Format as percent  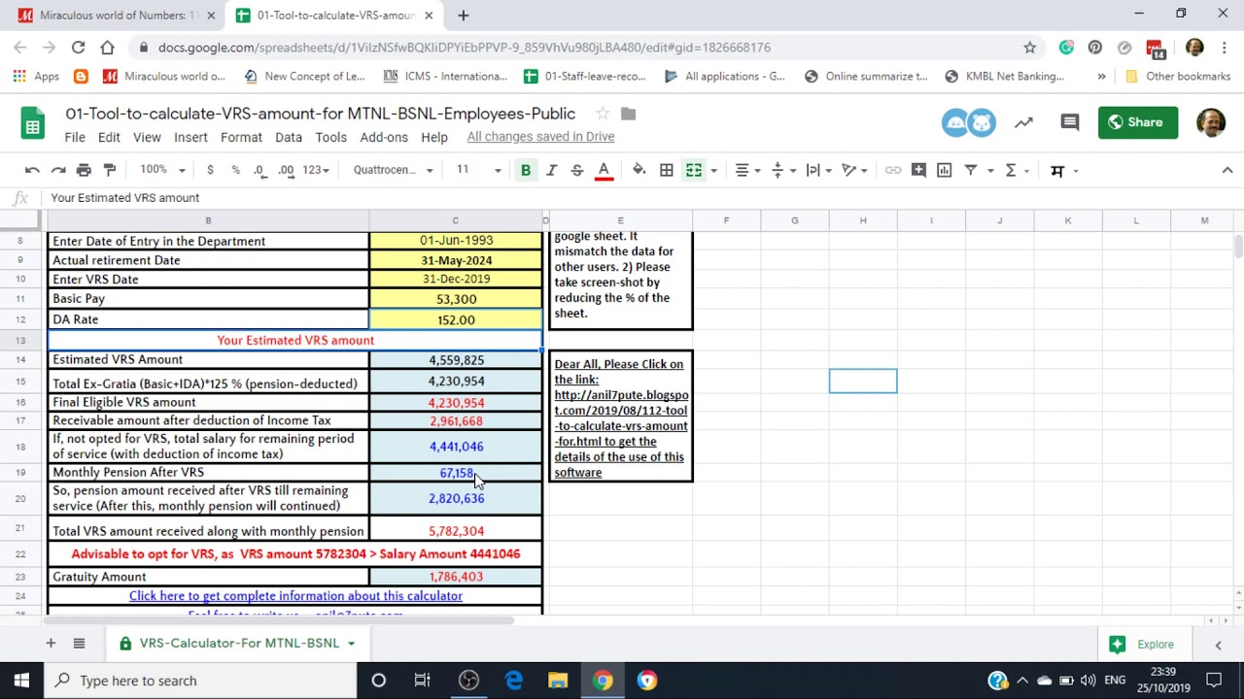click(235, 170)
